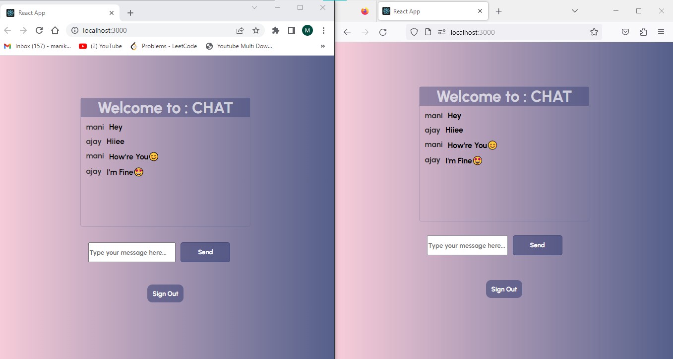Screen dimensions: 673x359
Task: Click the share icon in Chrome's address bar
Action: click(240, 30)
